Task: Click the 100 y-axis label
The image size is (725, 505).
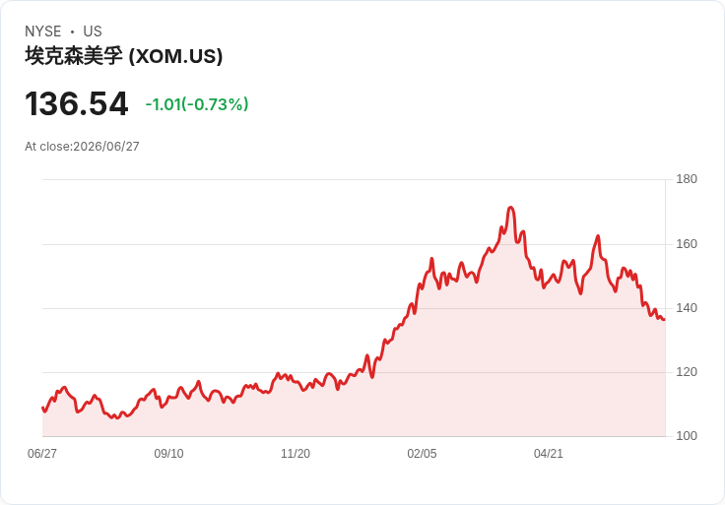Action: click(x=687, y=436)
